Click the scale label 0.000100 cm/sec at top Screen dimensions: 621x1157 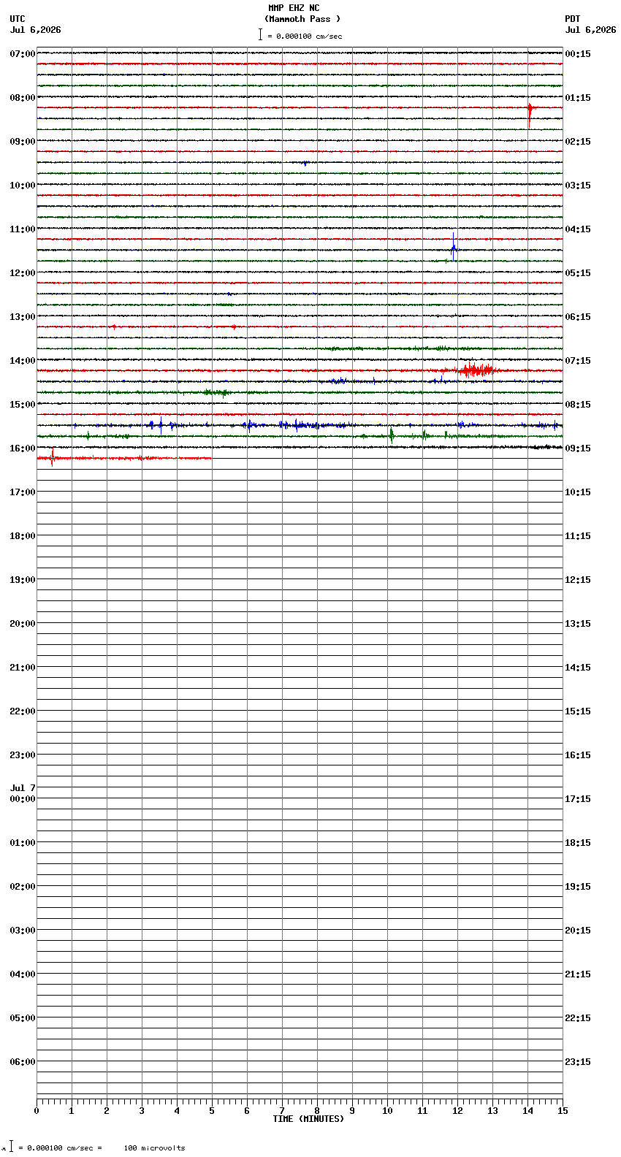[309, 36]
